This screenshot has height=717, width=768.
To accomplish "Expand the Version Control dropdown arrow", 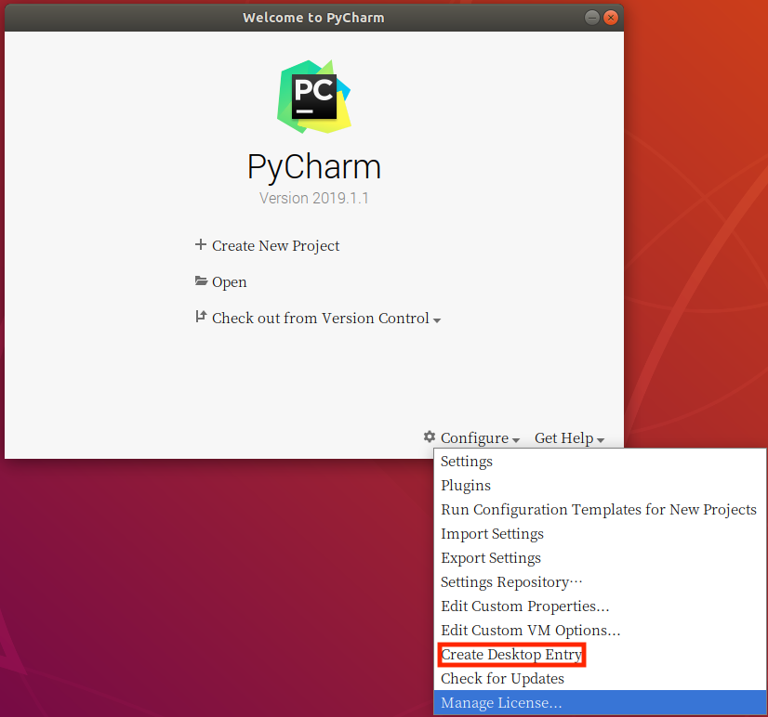I will click(437, 320).
